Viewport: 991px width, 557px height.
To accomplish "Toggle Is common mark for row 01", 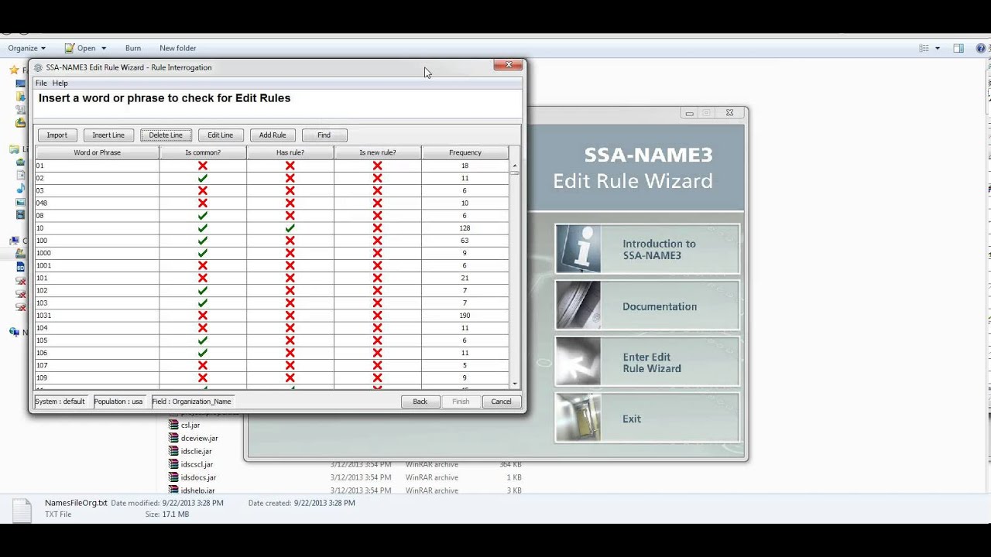I will 203,166.
